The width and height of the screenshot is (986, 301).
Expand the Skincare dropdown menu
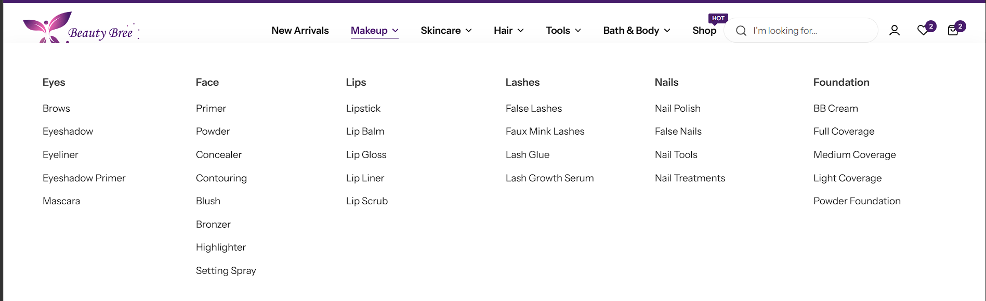[446, 31]
